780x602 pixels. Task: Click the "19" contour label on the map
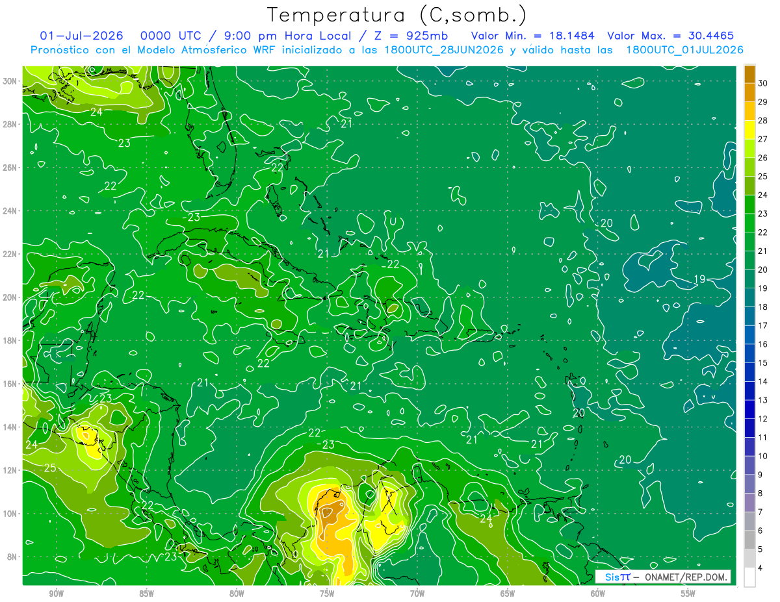tap(699, 279)
